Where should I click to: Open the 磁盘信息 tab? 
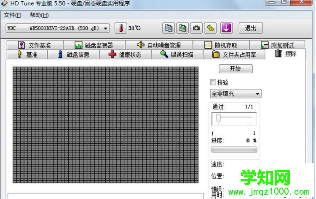pyautogui.click(x=73, y=55)
